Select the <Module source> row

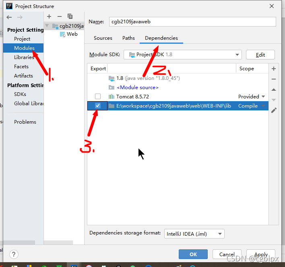point(178,88)
